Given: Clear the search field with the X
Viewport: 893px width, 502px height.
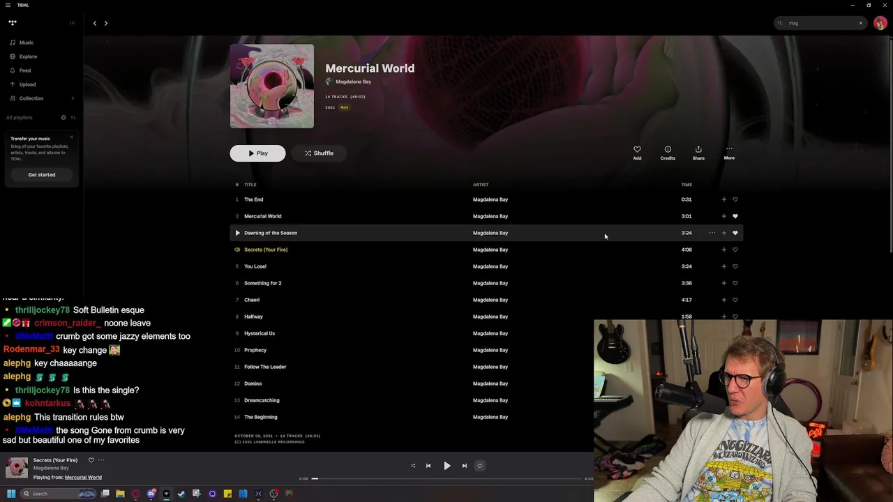Looking at the screenshot, I should coord(861,23).
